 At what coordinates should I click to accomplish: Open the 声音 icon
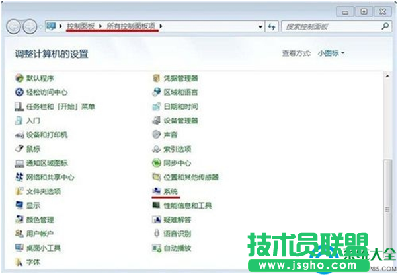[156, 135]
